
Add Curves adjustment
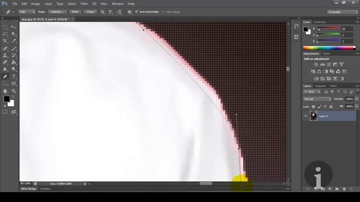click(328, 65)
